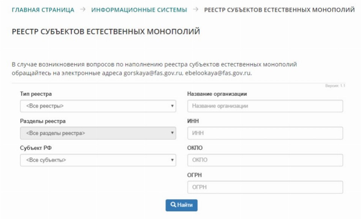Open the Тип реестра dropdown
361x219 pixels.
98,106
